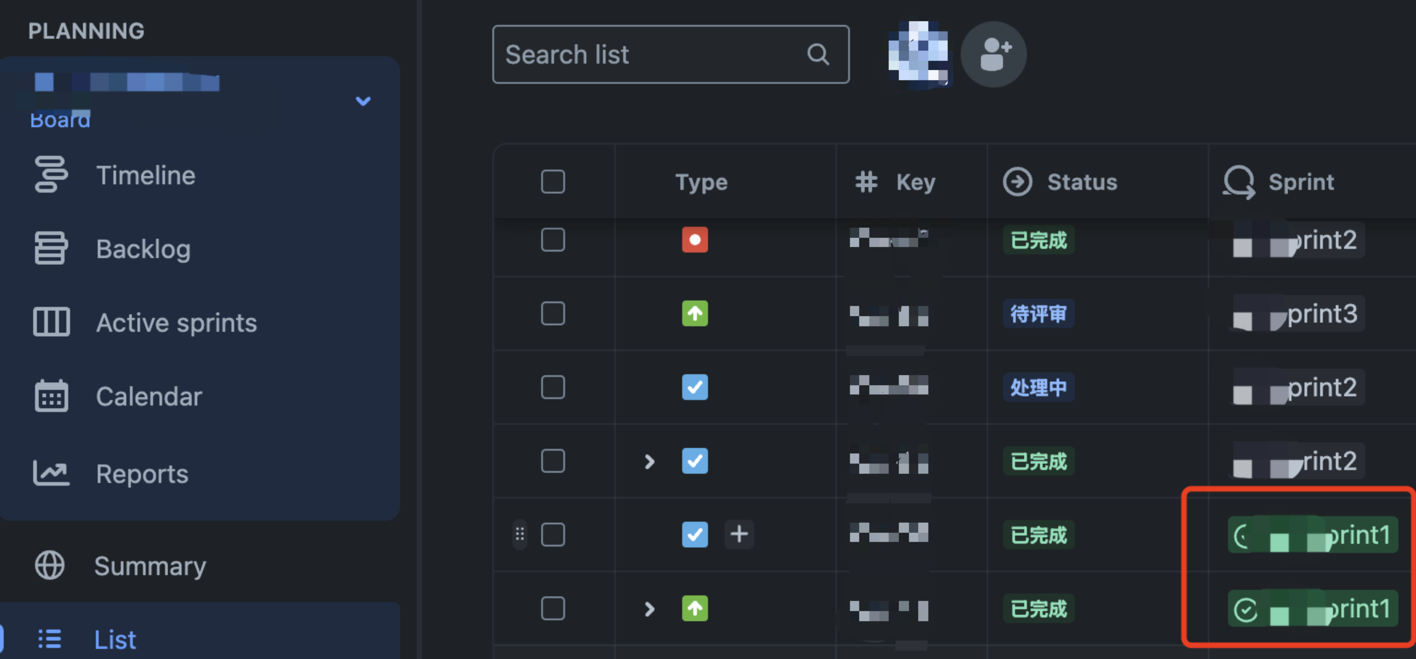The width and height of the screenshot is (1416, 659).
Task: Open the Calendar view
Action: 149,396
